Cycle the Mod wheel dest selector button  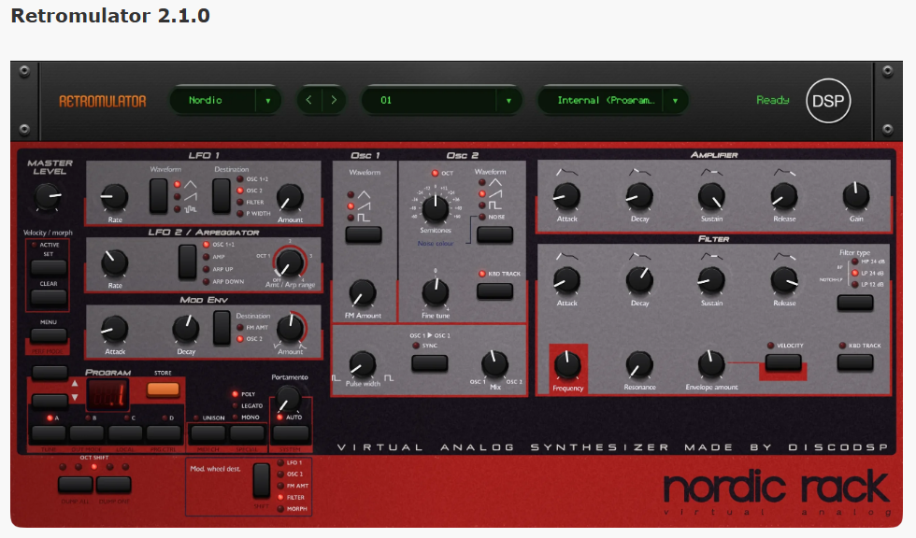(x=261, y=480)
